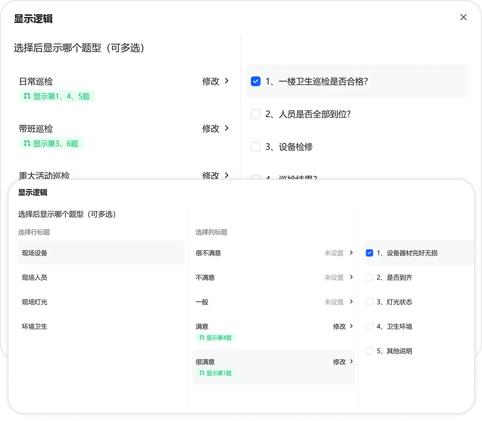Click 选择列标题 heading
Viewport: 482px width, 421px height.
click(212, 232)
